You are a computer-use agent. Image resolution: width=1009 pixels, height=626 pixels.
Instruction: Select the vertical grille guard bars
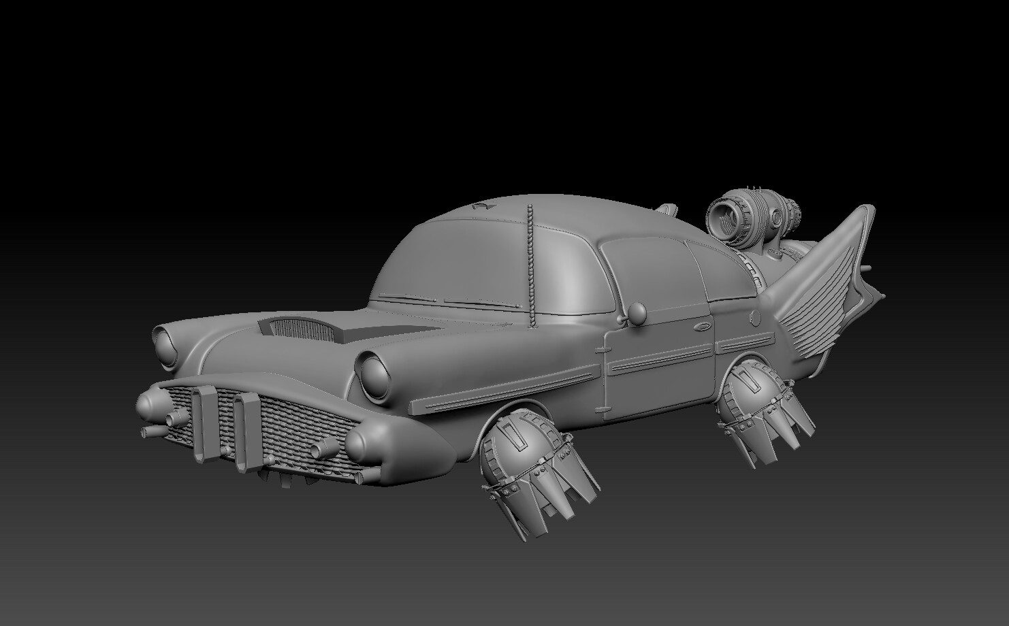click(204, 422)
